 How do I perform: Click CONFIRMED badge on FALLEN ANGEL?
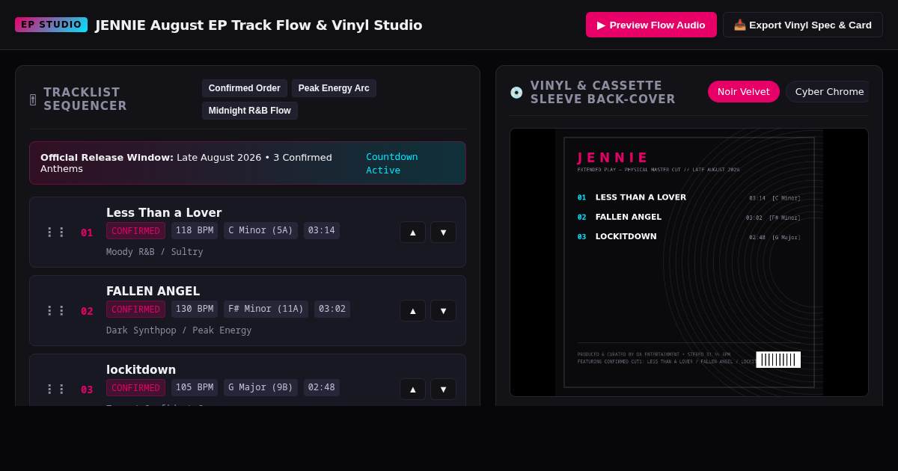coord(135,309)
